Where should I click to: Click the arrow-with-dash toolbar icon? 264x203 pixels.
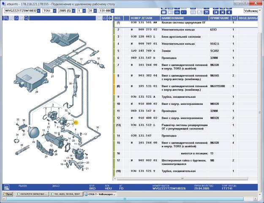[x=183, y=12]
